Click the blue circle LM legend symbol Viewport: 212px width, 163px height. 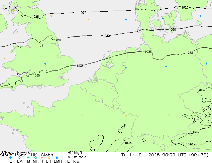click(19, 157)
